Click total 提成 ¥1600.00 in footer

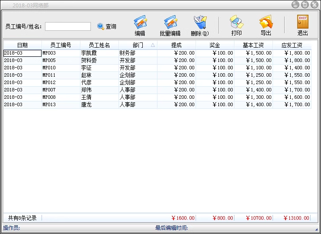(x=183, y=218)
